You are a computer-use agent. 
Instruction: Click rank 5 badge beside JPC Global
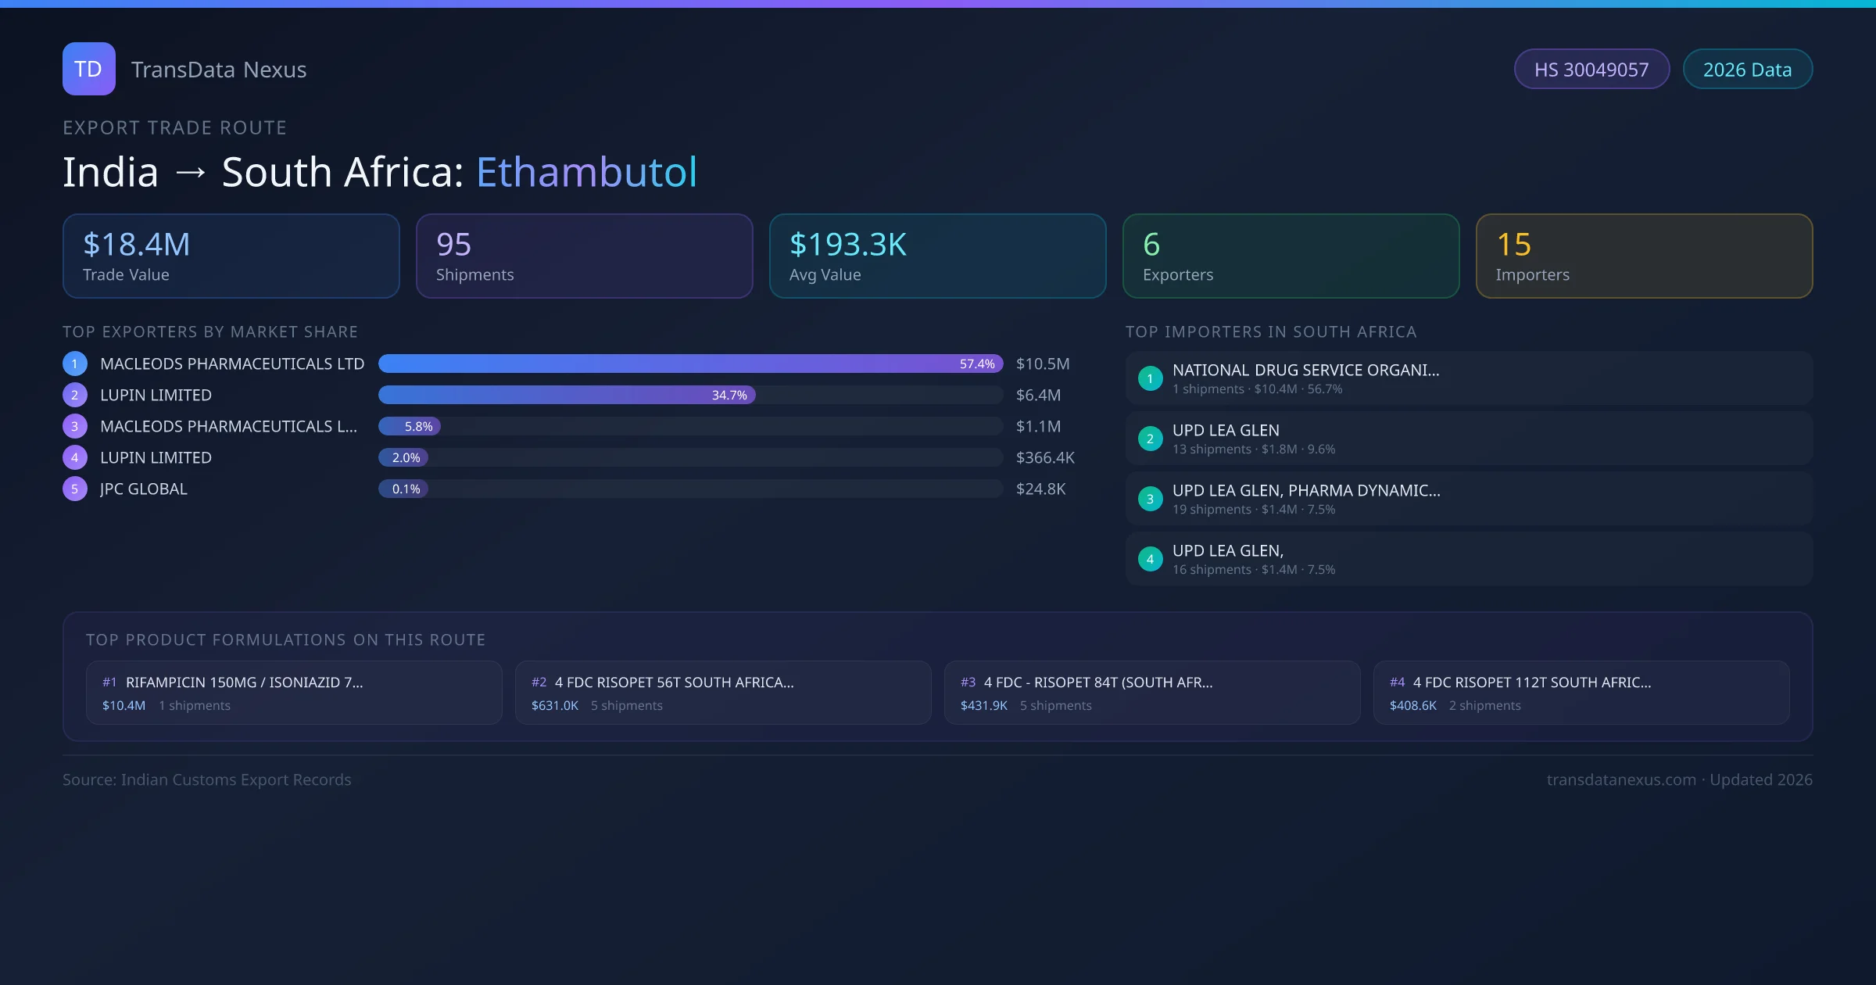pyautogui.click(x=75, y=489)
